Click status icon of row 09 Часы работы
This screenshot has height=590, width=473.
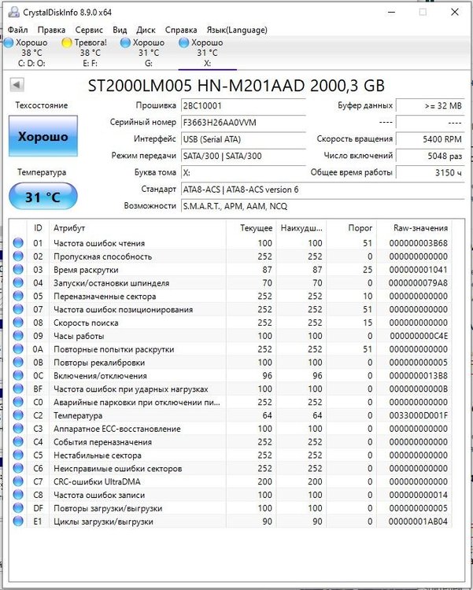pos(18,336)
